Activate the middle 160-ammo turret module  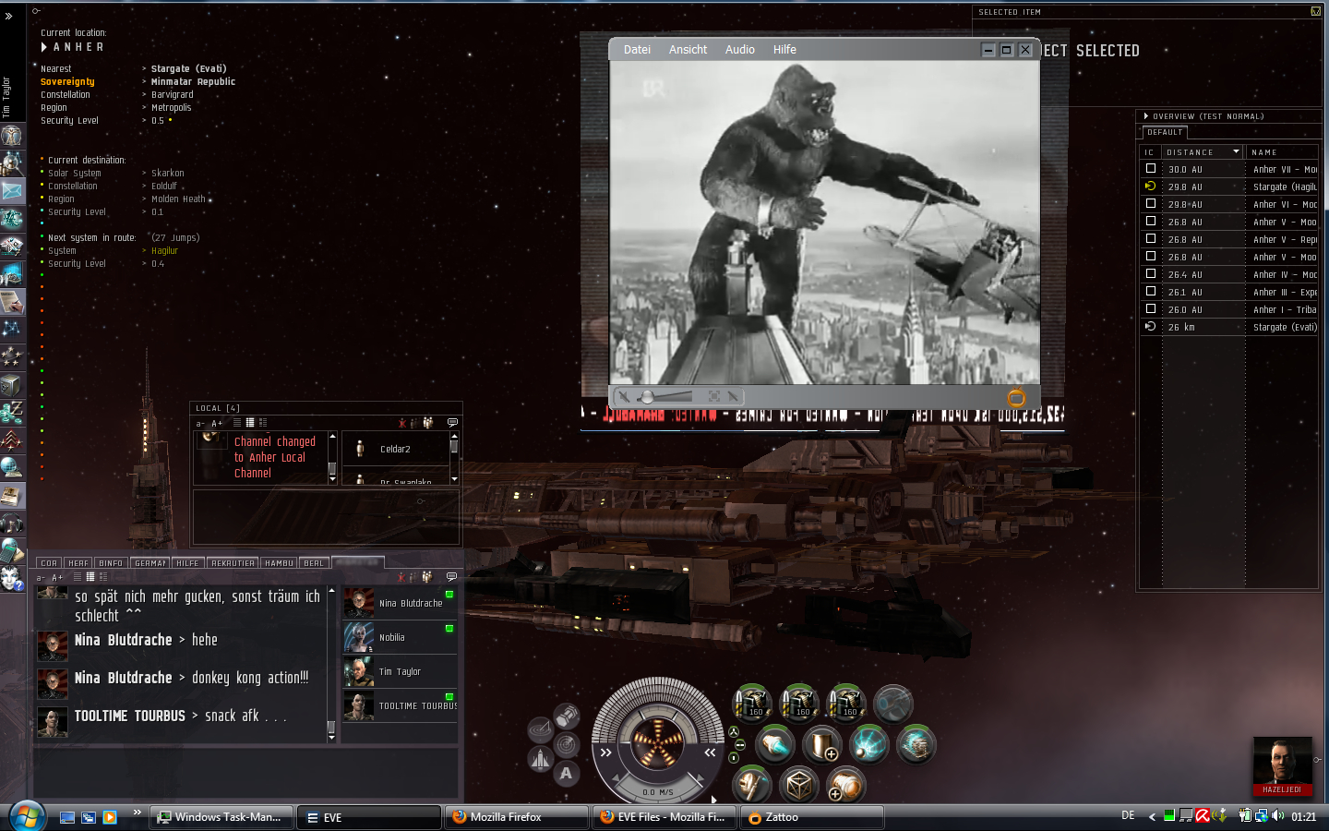point(799,704)
